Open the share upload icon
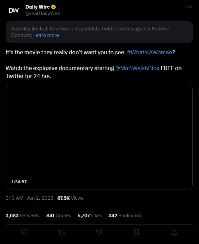This screenshot has height=244, width=199. pos(174,232)
